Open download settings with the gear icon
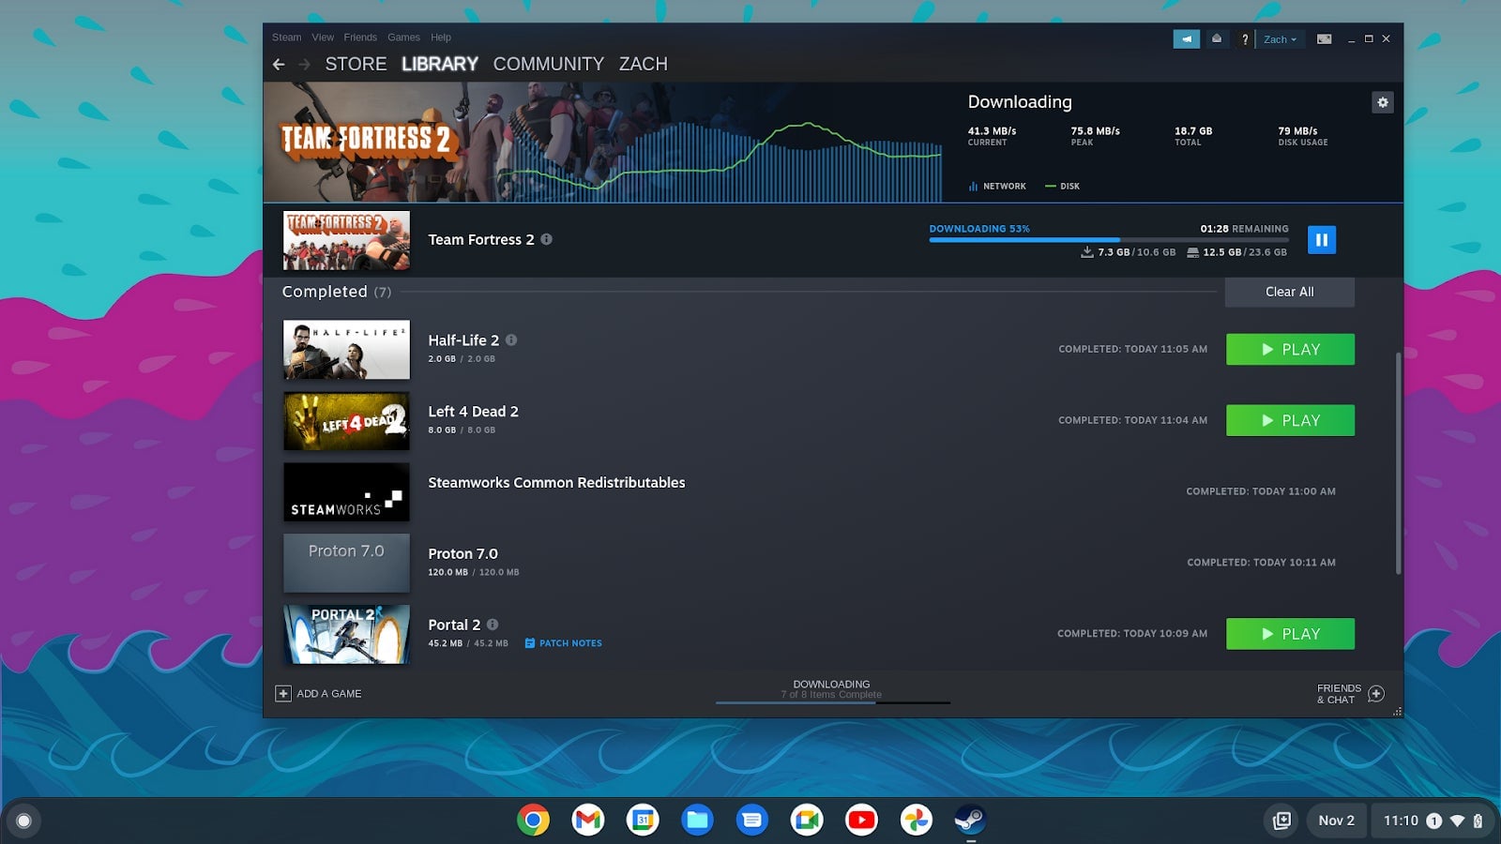Image resolution: width=1501 pixels, height=844 pixels. [x=1382, y=102]
